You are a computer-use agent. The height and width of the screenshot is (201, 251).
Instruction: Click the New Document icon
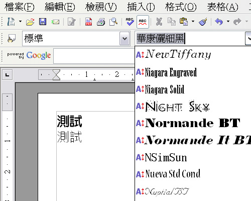point(11,22)
